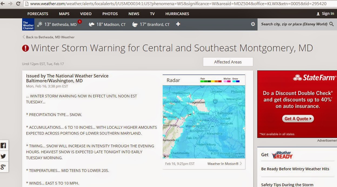The width and height of the screenshot is (337, 187).
Task: Click the Get A Quote button
Action: [x=298, y=118]
